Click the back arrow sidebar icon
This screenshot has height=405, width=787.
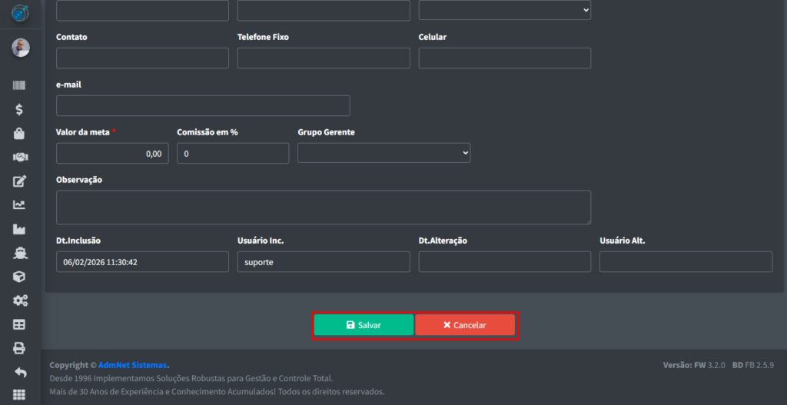coord(19,372)
